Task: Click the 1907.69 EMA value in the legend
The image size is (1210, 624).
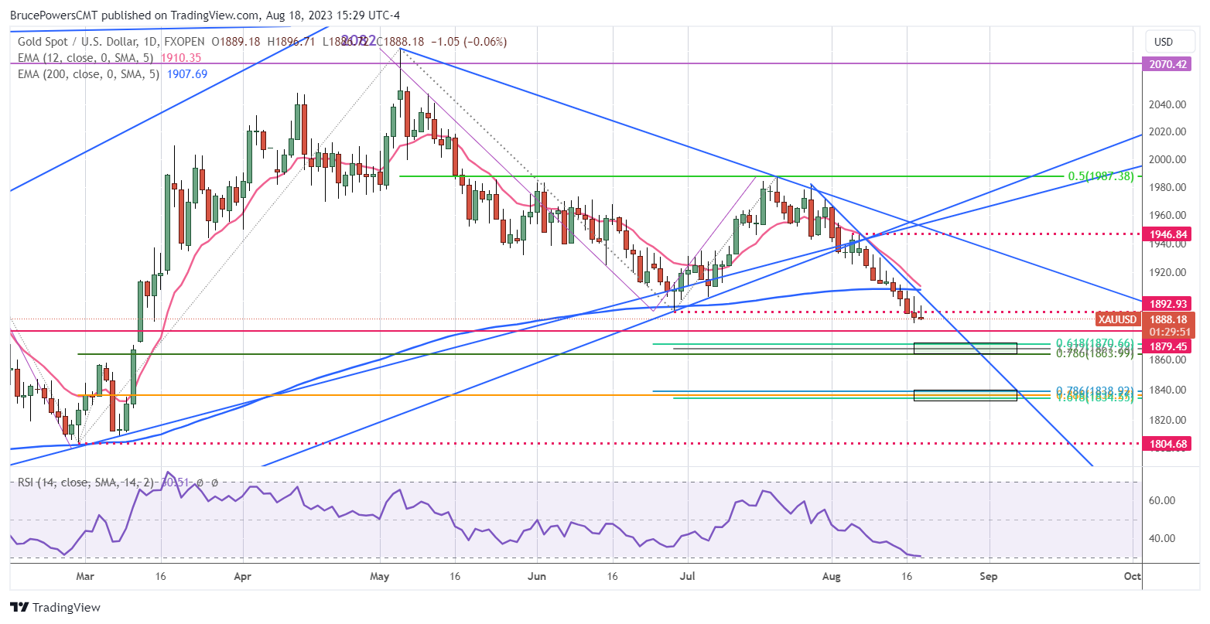Action: point(187,74)
